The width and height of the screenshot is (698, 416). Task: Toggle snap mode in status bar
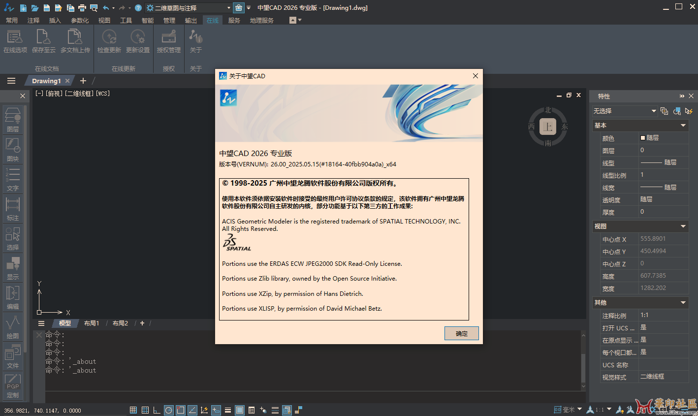coord(145,410)
